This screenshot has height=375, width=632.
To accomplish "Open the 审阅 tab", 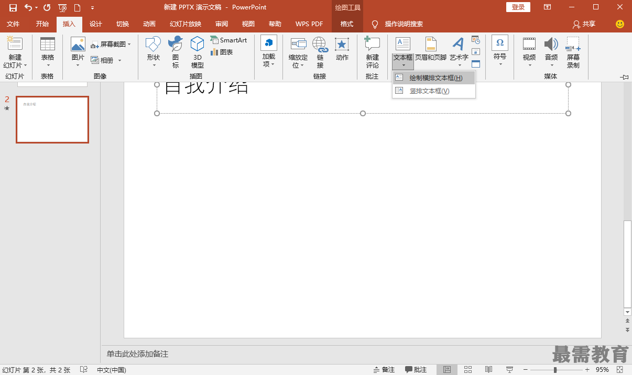I will (222, 24).
